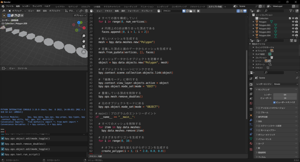This screenshot has height=162, width=300.
Task: Hide Polygon.001 with its eye icon
Action: (x=293, y=25)
